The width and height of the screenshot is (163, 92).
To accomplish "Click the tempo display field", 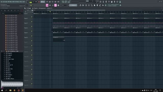I will click(x=43, y=2).
